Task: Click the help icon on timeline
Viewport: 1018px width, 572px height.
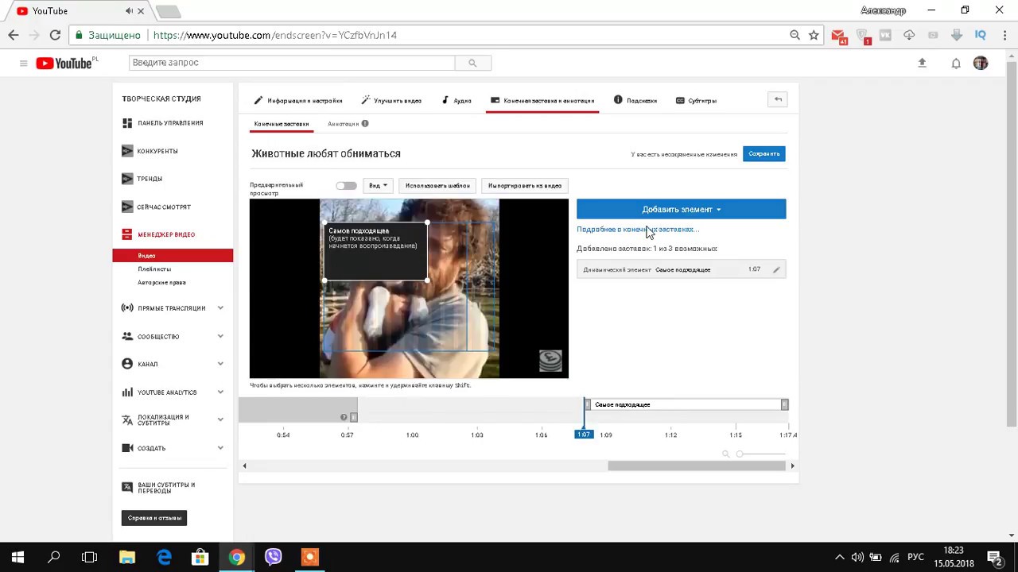Action: (344, 417)
